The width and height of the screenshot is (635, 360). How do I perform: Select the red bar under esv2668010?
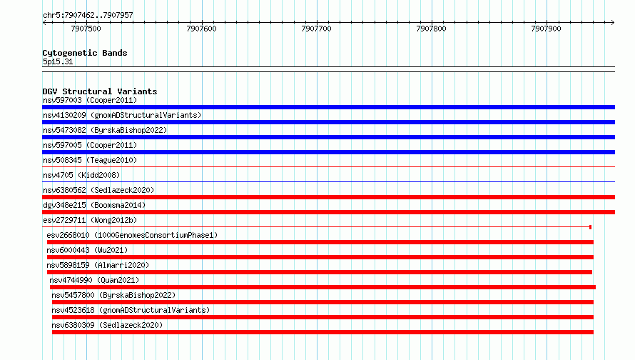pyautogui.click(x=320, y=242)
